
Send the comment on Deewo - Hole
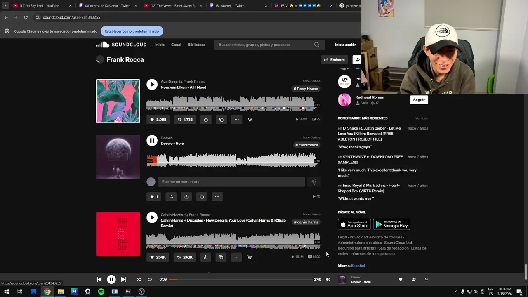point(313,182)
